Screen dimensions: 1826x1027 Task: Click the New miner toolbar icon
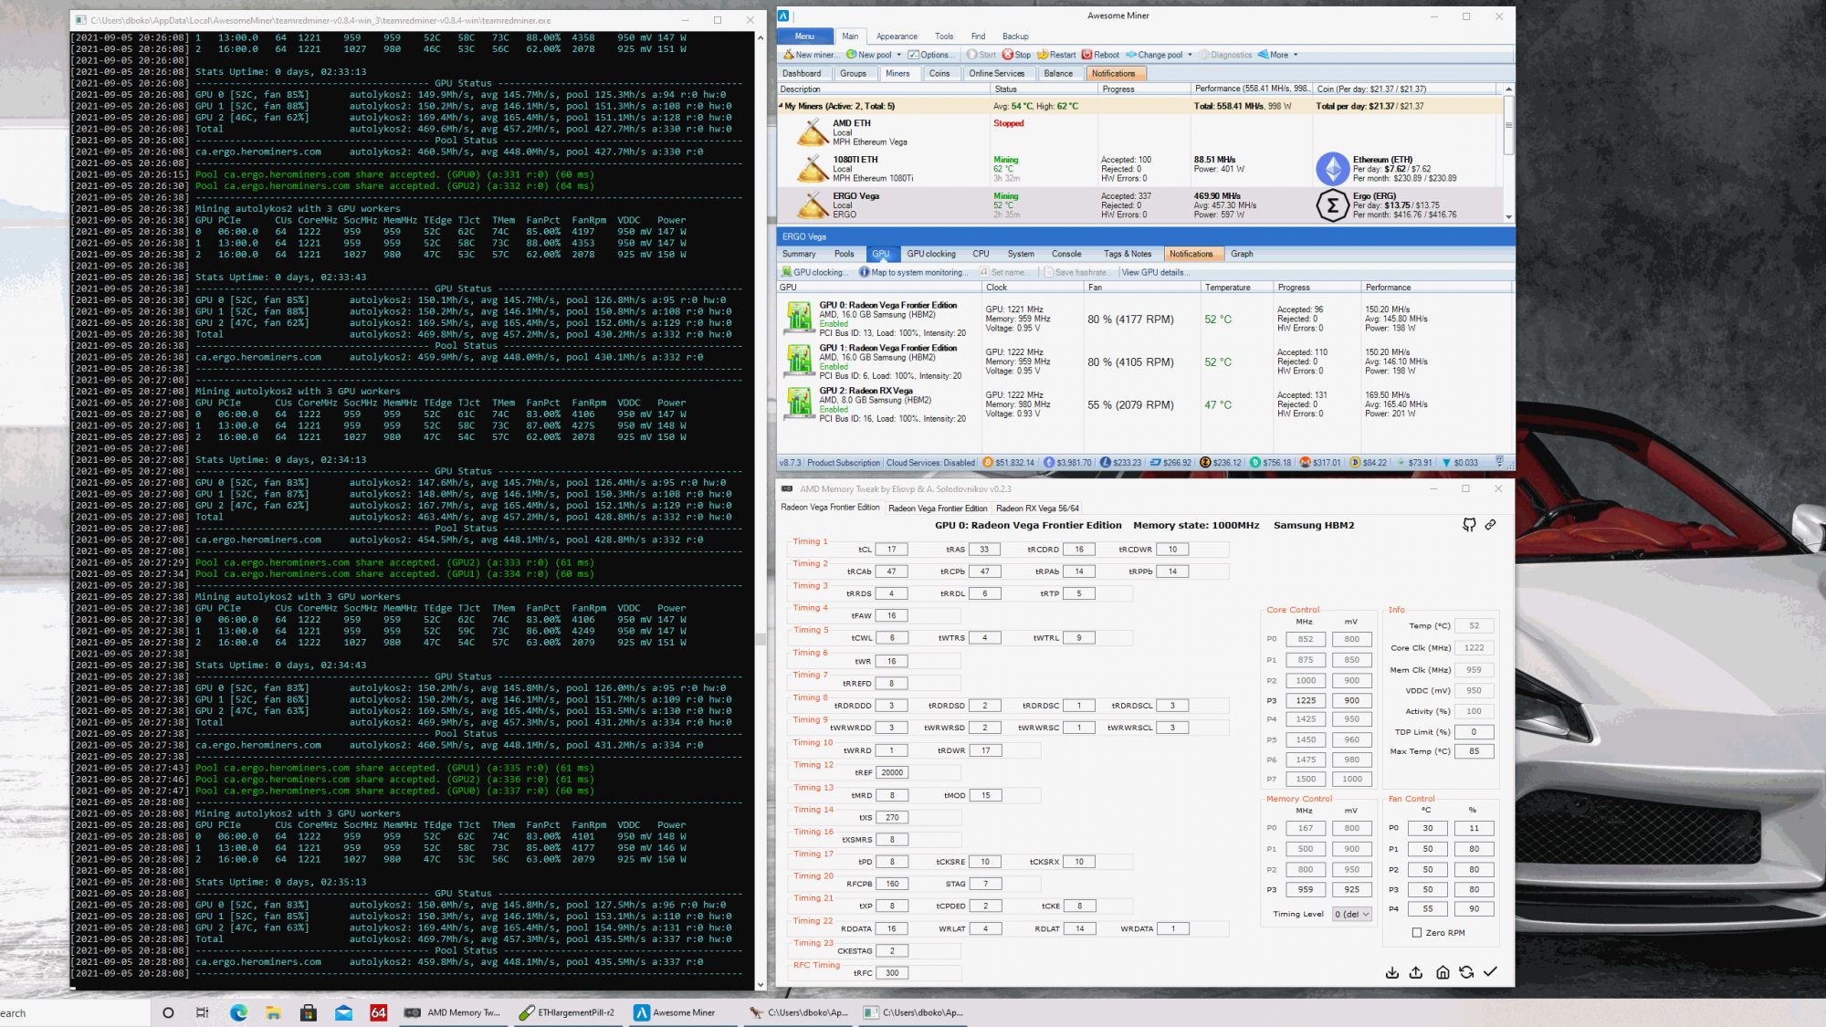[x=789, y=55]
